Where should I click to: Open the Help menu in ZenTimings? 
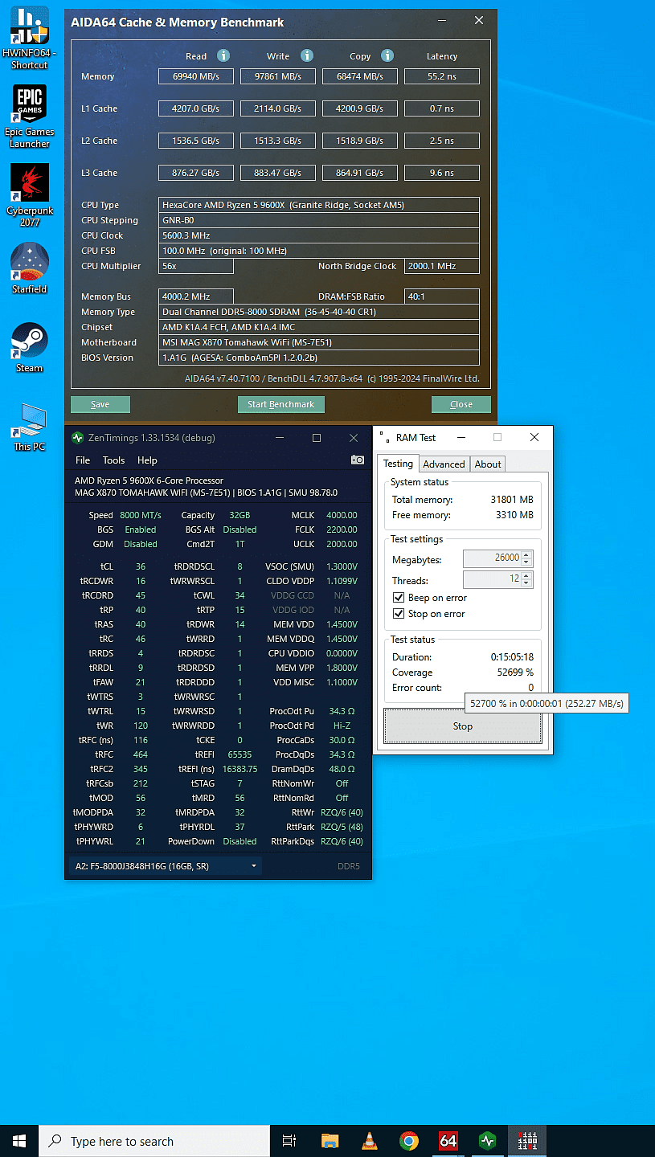[147, 460]
